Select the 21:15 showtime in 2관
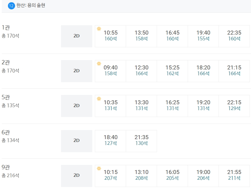 (234, 71)
